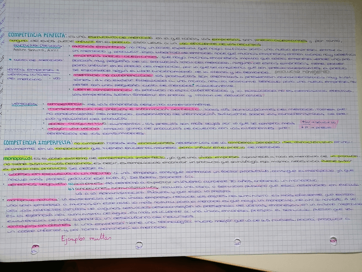This screenshot has width=362, height=272.
Task: Click the pink highlighted 'mayor variedad'
Action: tap(74, 128)
